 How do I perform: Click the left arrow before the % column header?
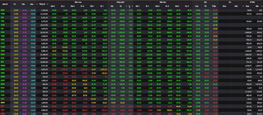(126, 6)
